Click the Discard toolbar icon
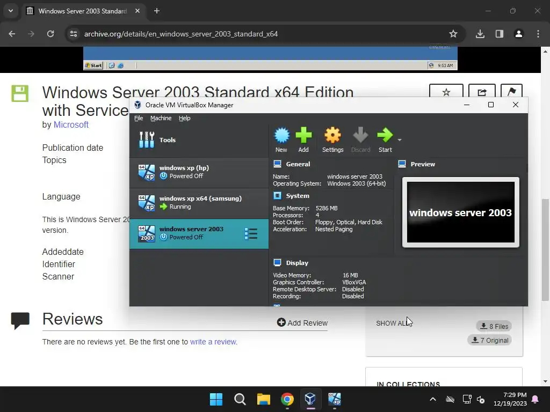The height and width of the screenshot is (412, 550). pos(360,140)
